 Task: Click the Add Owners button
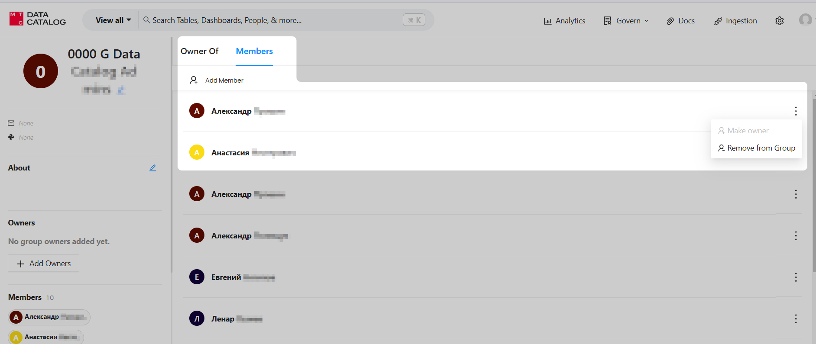click(x=44, y=264)
